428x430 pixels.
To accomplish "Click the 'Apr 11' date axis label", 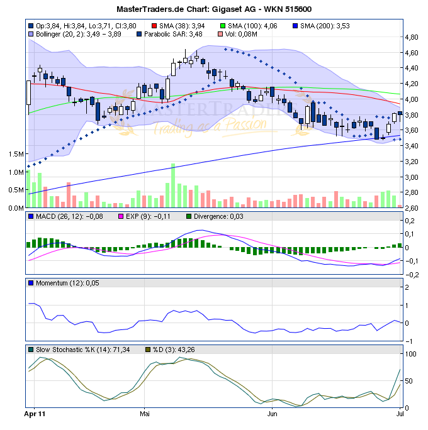I will coord(35,414).
